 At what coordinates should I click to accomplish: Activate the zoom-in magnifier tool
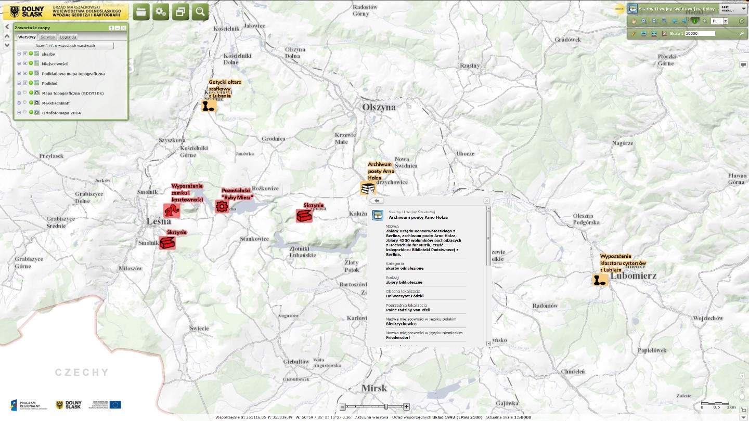pos(643,21)
